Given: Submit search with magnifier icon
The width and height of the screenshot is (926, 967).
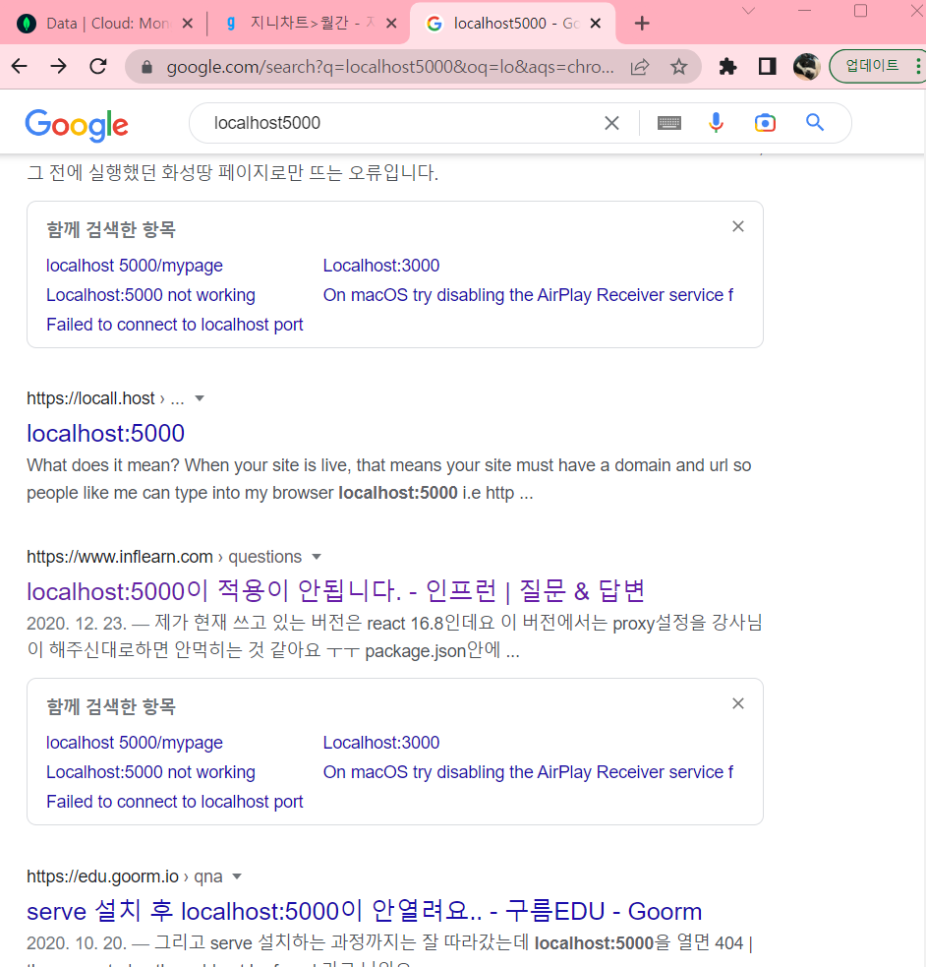Looking at the screenshot, I should point(815,123).
